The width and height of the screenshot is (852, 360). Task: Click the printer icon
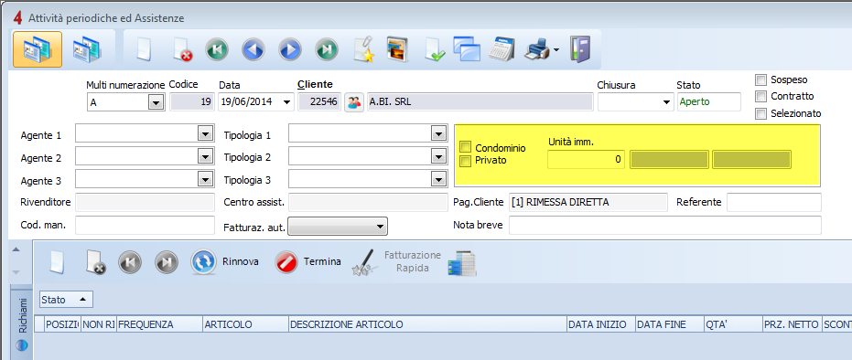[537, 50]
